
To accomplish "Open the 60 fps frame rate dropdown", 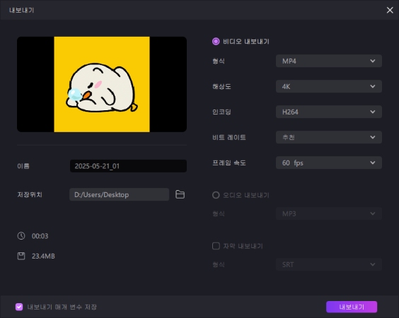I will (329, 163).
